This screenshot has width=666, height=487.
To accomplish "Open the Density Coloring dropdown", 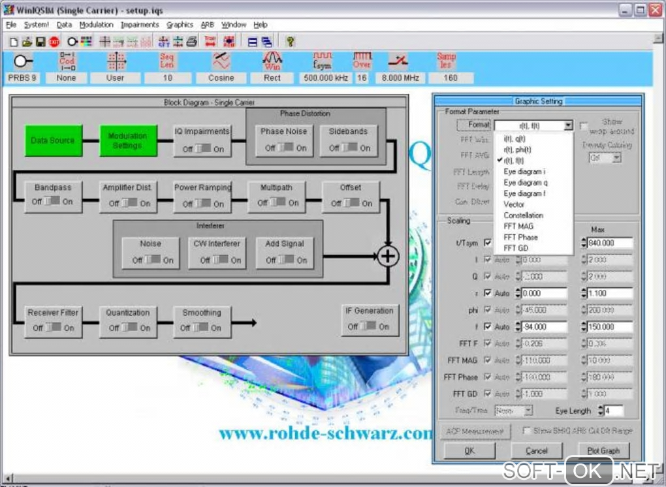I will pos(616,158).
